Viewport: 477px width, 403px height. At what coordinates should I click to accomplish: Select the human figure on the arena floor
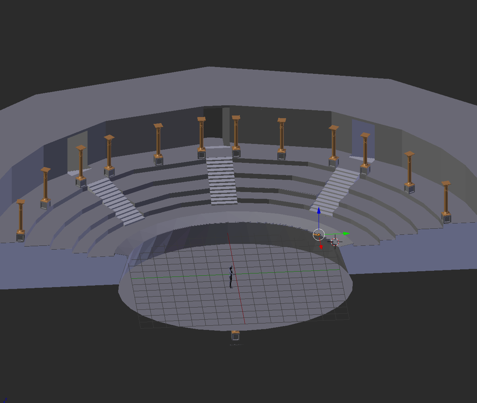pos(231,277)
